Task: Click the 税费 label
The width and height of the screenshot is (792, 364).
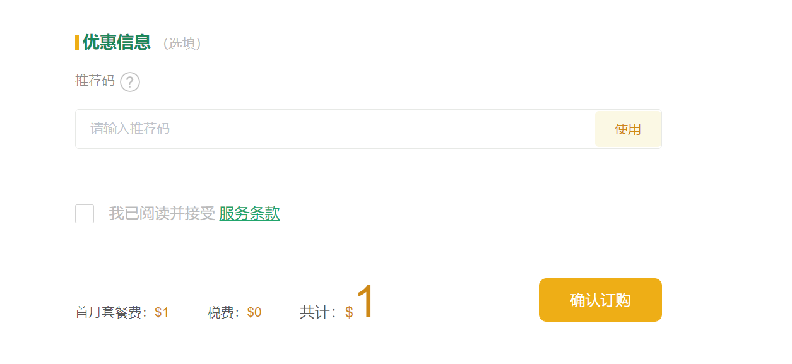Action: (x=223, y=312)
